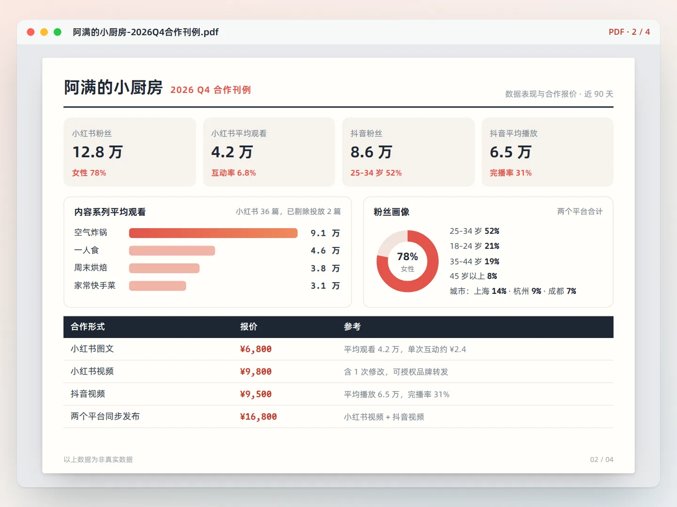The width and height of the screenshot is (677, 507).
Task: Click the 25-34 岁 52% under 抖音粉丝
Action: point(376,173)
